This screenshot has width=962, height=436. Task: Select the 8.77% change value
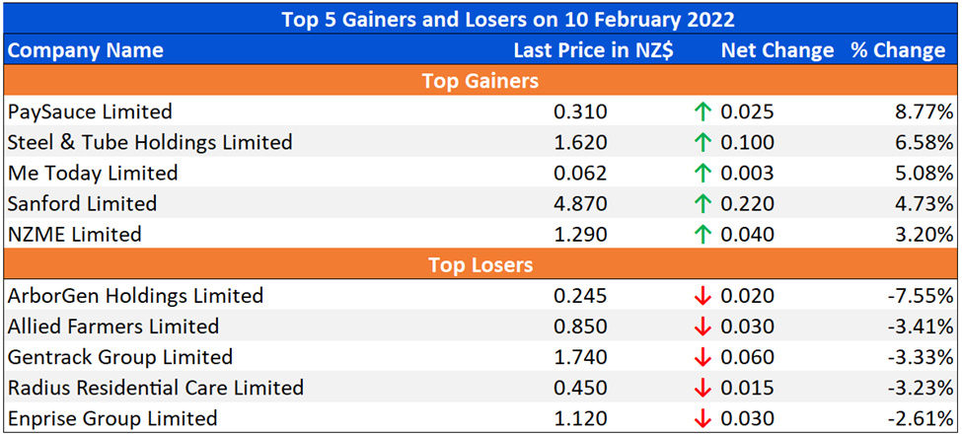point(923,111)
